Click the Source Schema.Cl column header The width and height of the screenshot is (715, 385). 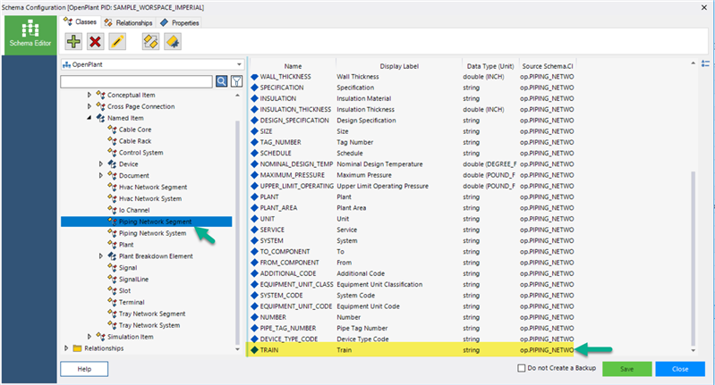(x=547, y=66)
